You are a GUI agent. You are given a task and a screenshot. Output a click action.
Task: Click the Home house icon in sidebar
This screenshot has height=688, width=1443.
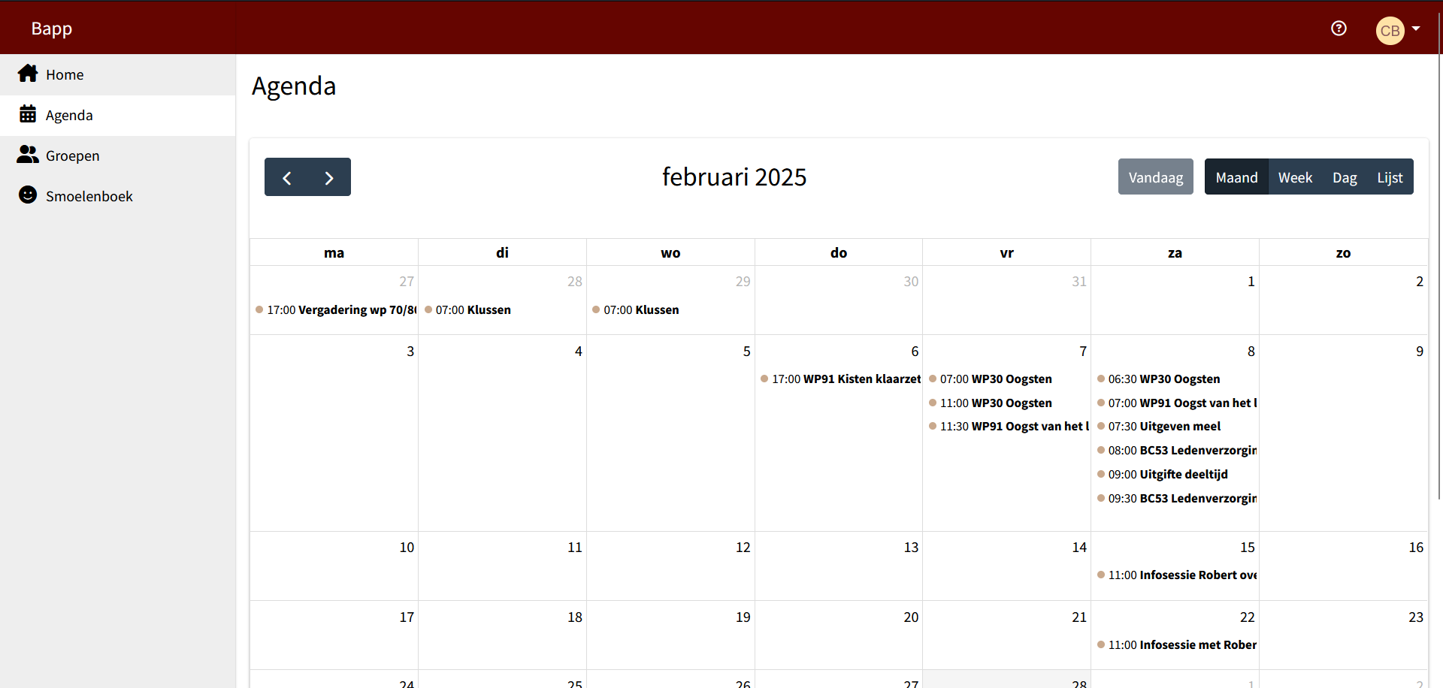pyautogui.click(x=28, y=74)
